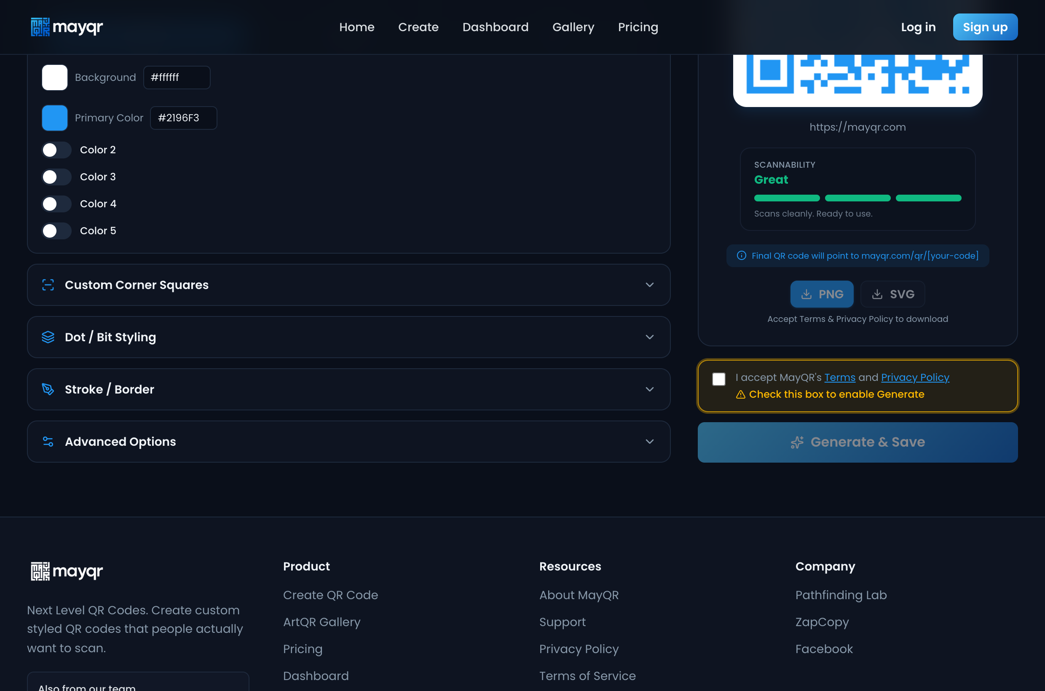Click the Primary Color hex input #2196F3

[183, 118]
